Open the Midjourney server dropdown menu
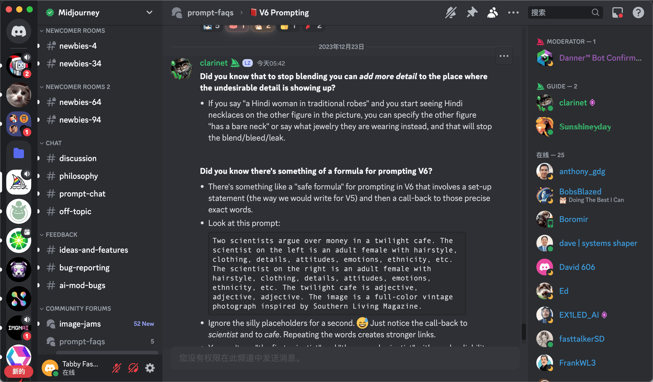Viewport: 653px width, 382px height. (149, 12)
